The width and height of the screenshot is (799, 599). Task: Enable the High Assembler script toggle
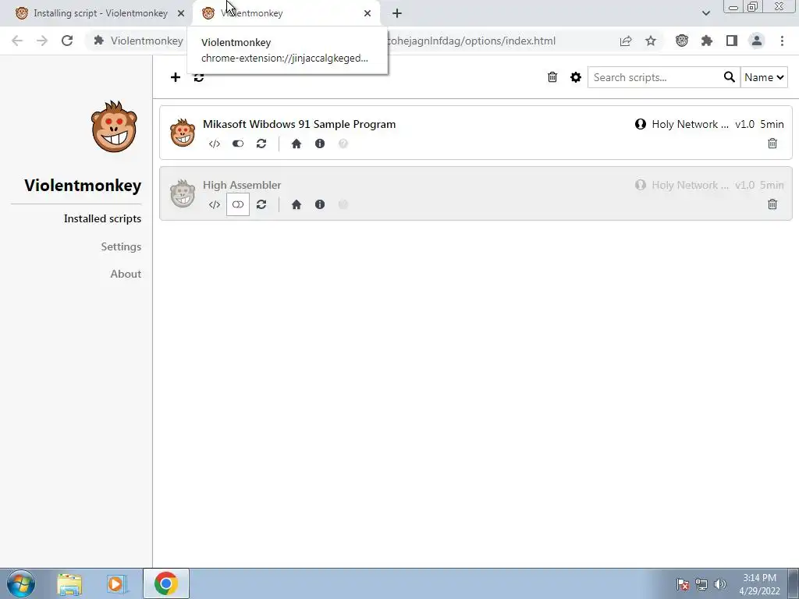238,204
